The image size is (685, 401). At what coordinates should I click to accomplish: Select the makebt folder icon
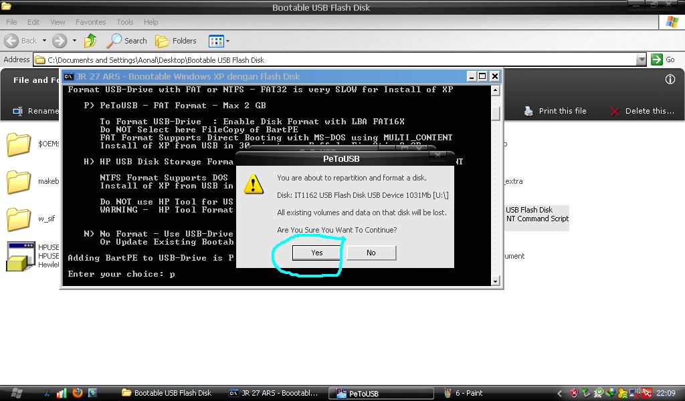click(19, 182)
